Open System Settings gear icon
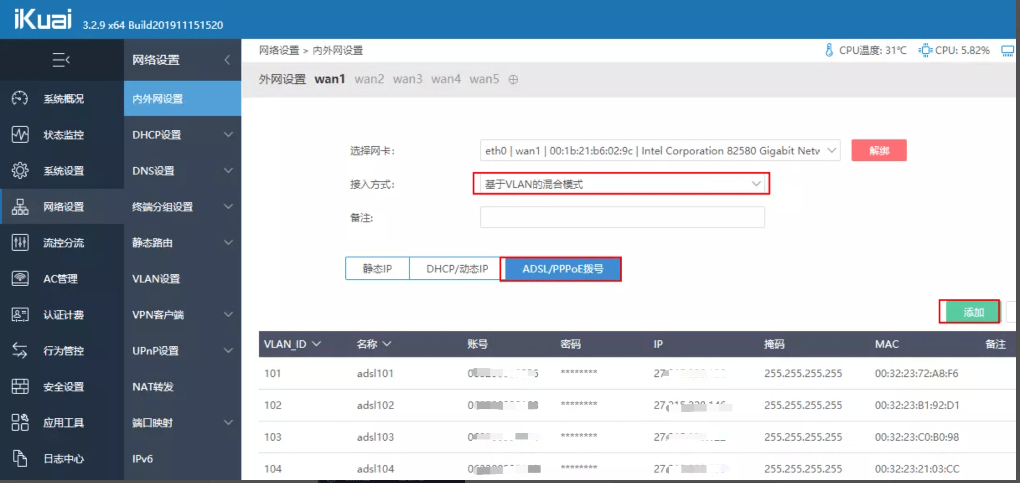 coord(20,170)
